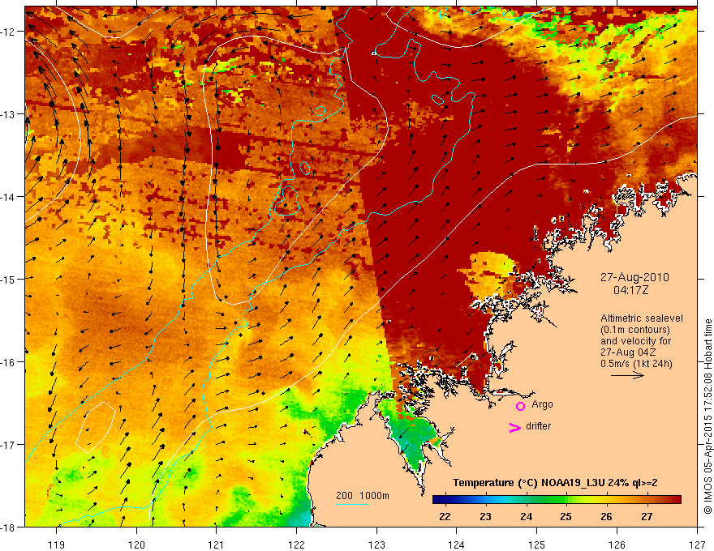This screenshot has width=714, height=551.
Task: Click the 'and velocity for' legend text
Action: 635,341
